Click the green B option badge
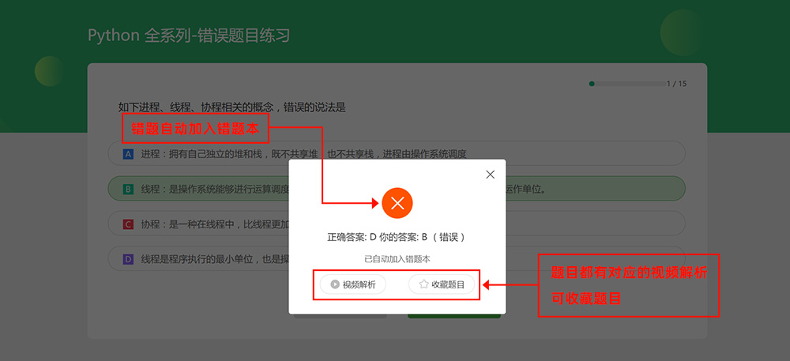The height and width of the screenshot is (361, 790). click(x=128, y=190)
